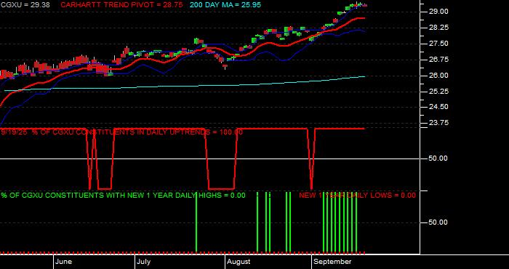Click the early September dip in the red uptrends line

coord(312,159)
